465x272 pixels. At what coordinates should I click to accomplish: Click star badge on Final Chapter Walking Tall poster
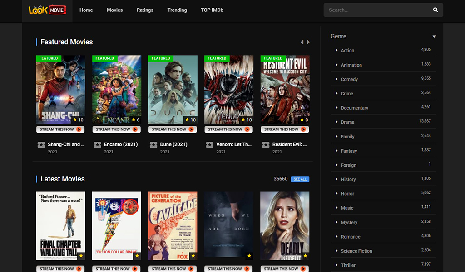(x=81, y=256)
